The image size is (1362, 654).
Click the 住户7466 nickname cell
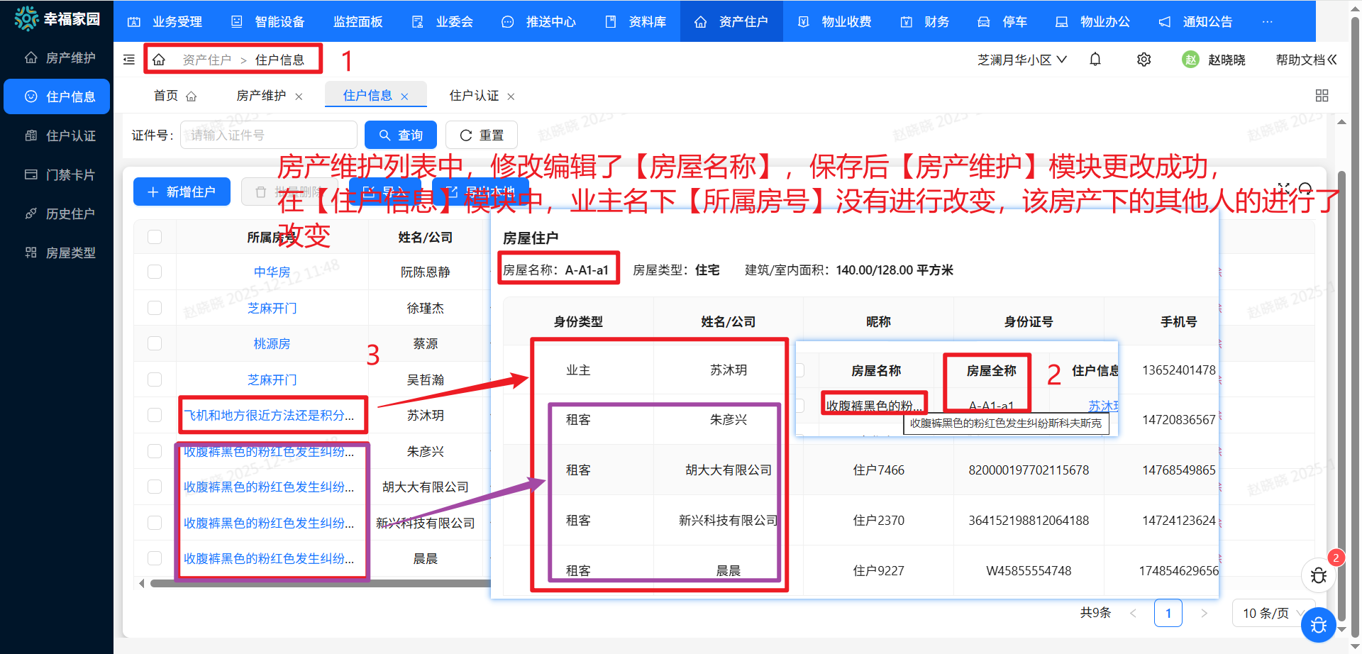tap(878, 470)
